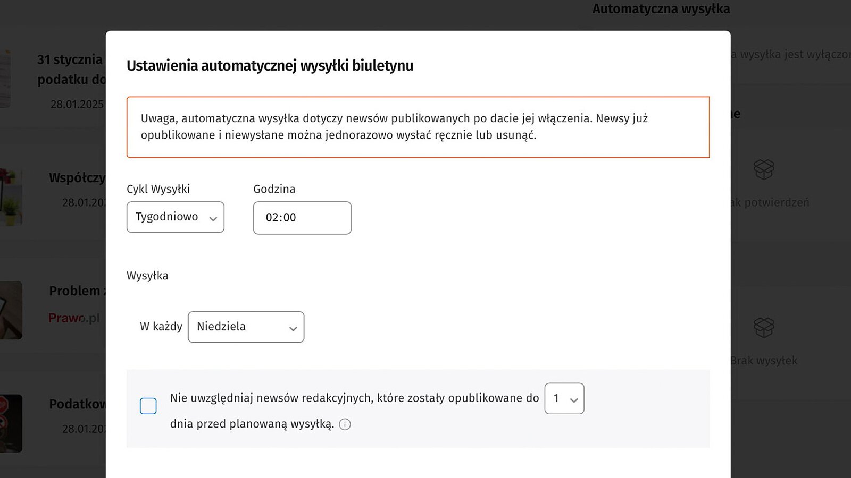Click the Godzina time field showing 02:00
This screenshot has width=851, height=478.
[x=302, y=218]
